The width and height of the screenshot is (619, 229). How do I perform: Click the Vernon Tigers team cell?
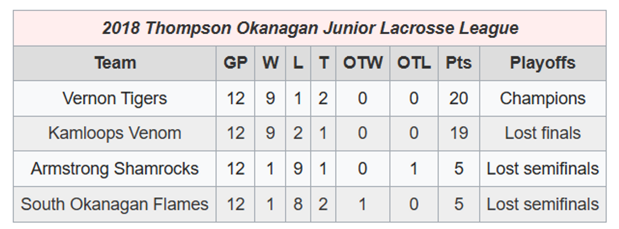(x=115, y=98)
